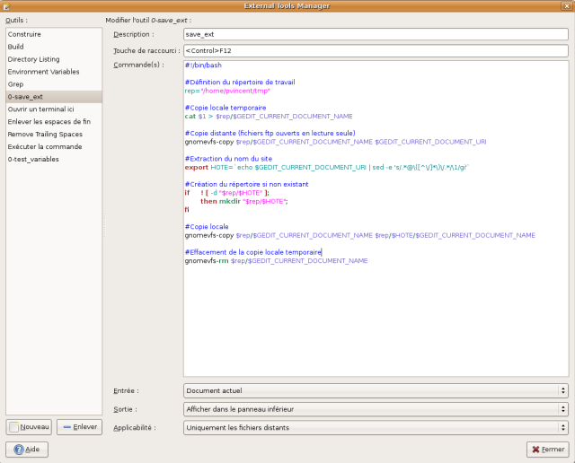
Task: Close the dialog using the Fermer button
Action: pos(547,449)
